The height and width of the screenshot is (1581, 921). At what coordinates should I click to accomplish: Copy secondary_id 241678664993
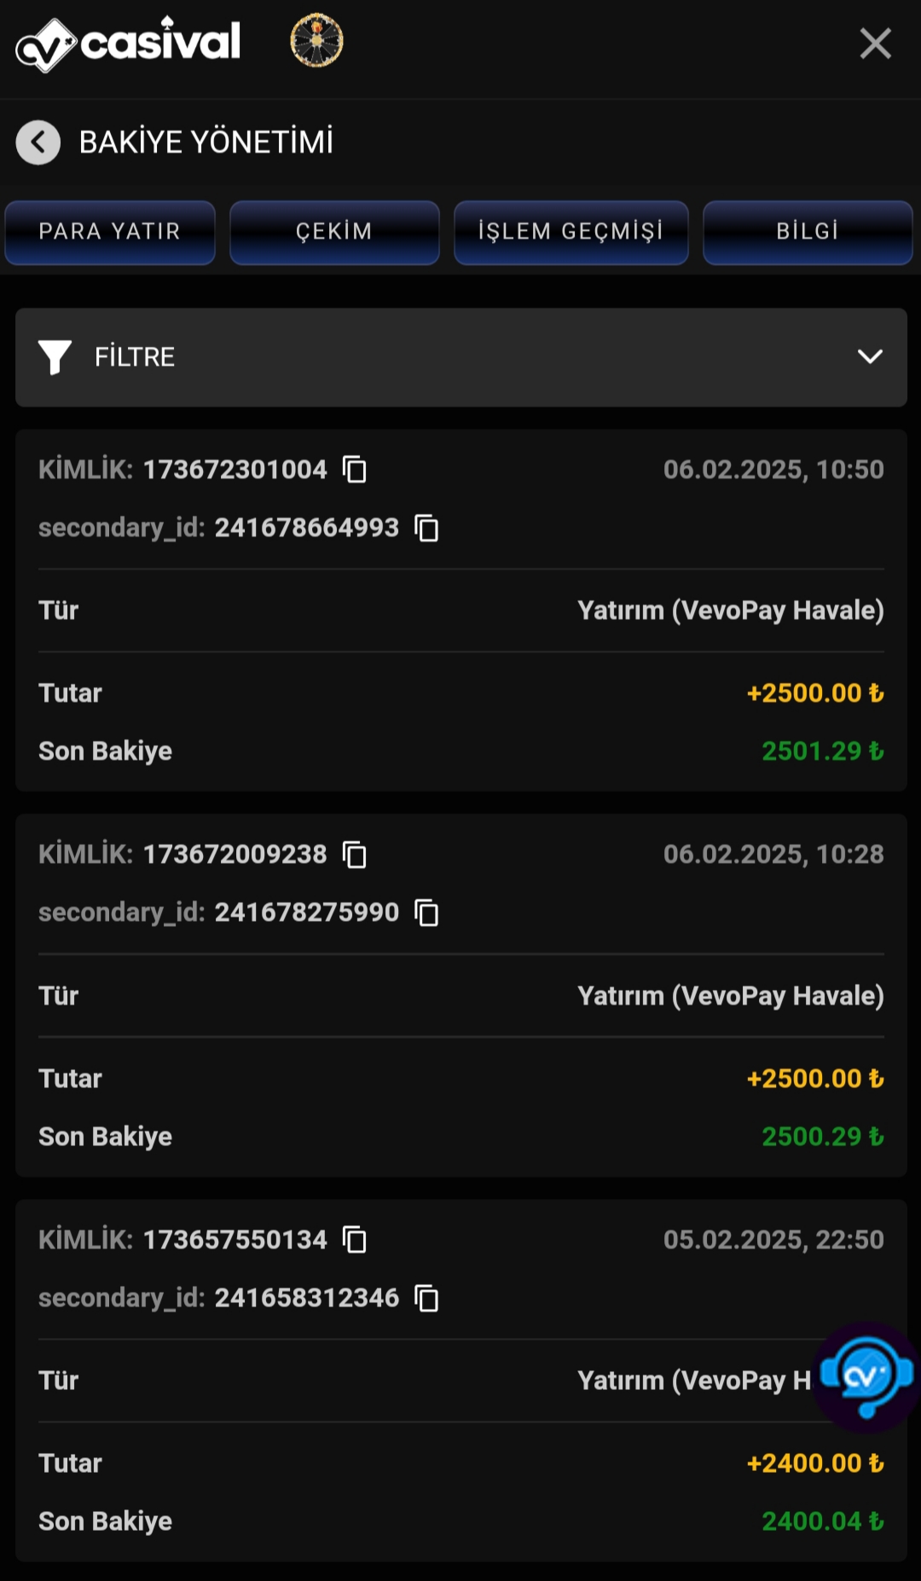point(426,528)
